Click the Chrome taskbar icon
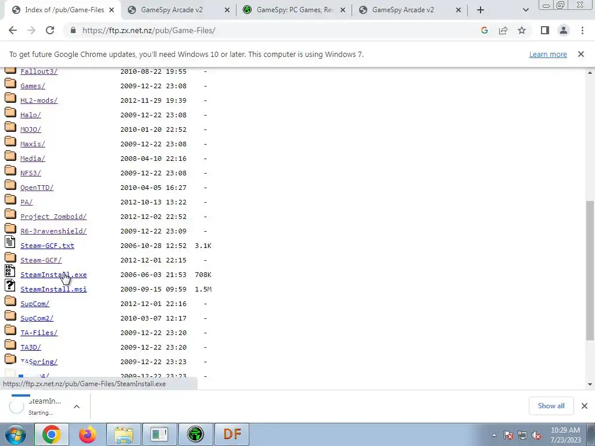595x446 pixels. click(x=52, y=434)
